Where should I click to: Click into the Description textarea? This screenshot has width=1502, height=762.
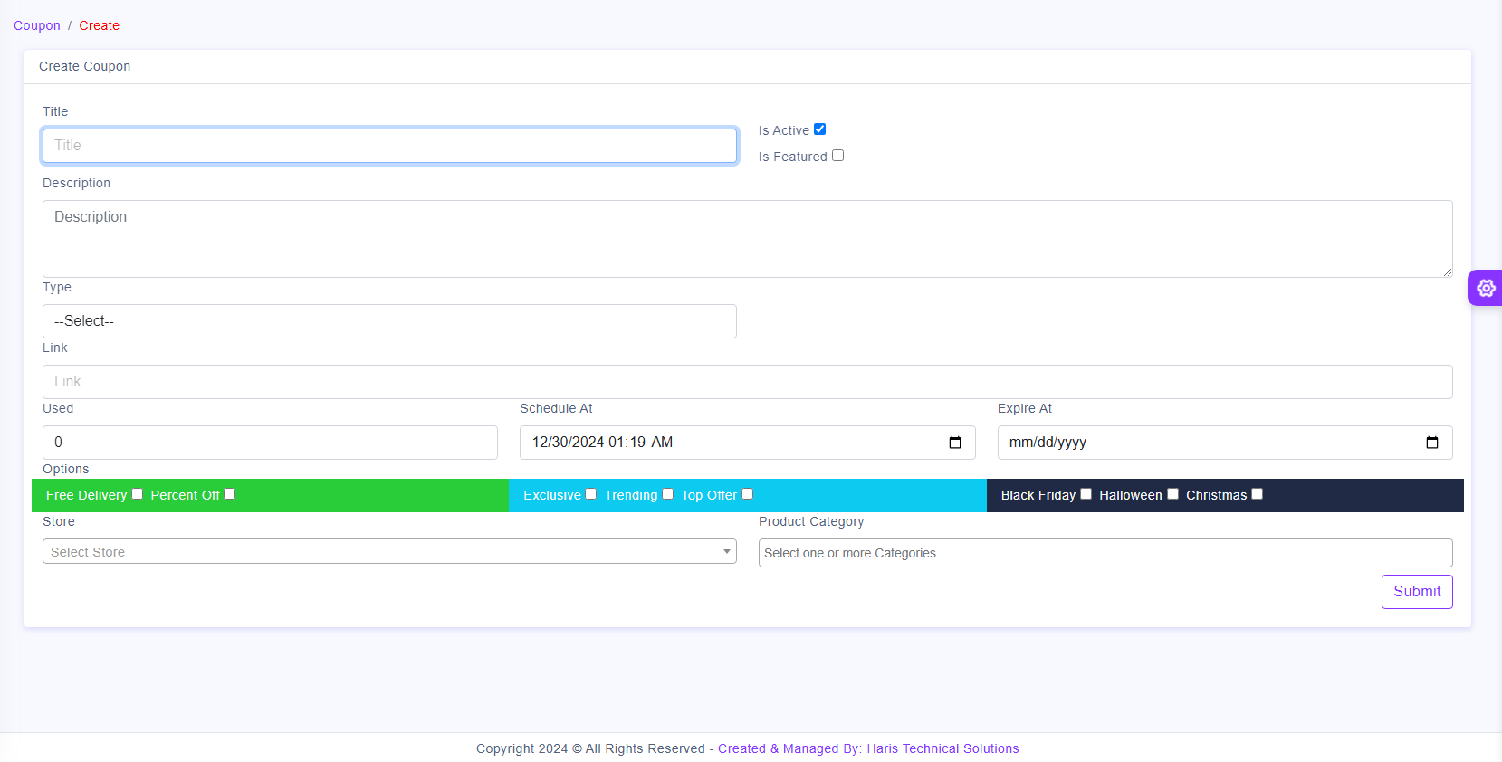(748, 239)
